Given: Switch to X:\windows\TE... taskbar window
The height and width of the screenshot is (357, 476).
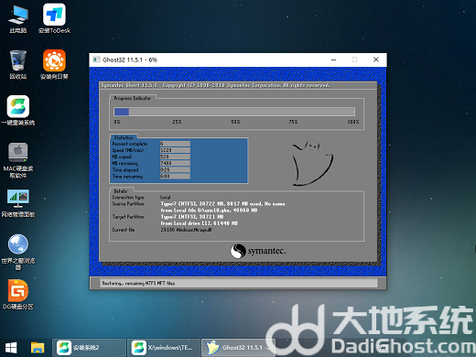Looking at the screenshot, I should 164,348.
